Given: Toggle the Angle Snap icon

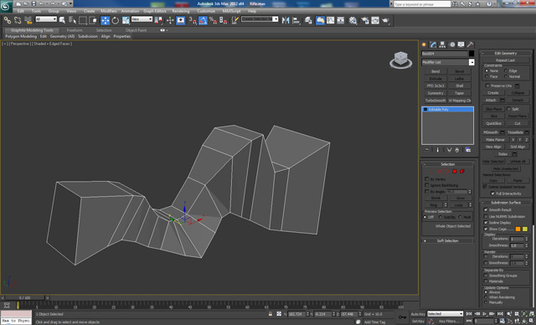Looking at the screenshot, I should 203,20.
